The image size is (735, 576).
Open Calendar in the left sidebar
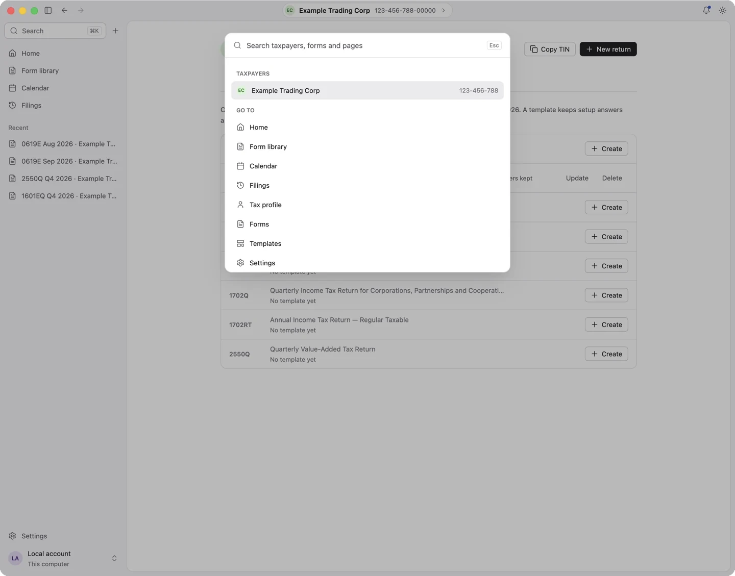(63, 88)
